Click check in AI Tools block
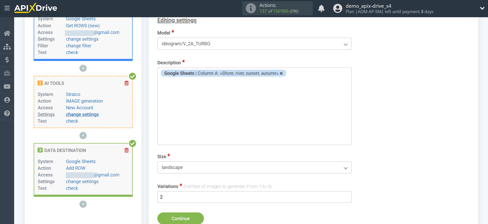 [72, 121]
